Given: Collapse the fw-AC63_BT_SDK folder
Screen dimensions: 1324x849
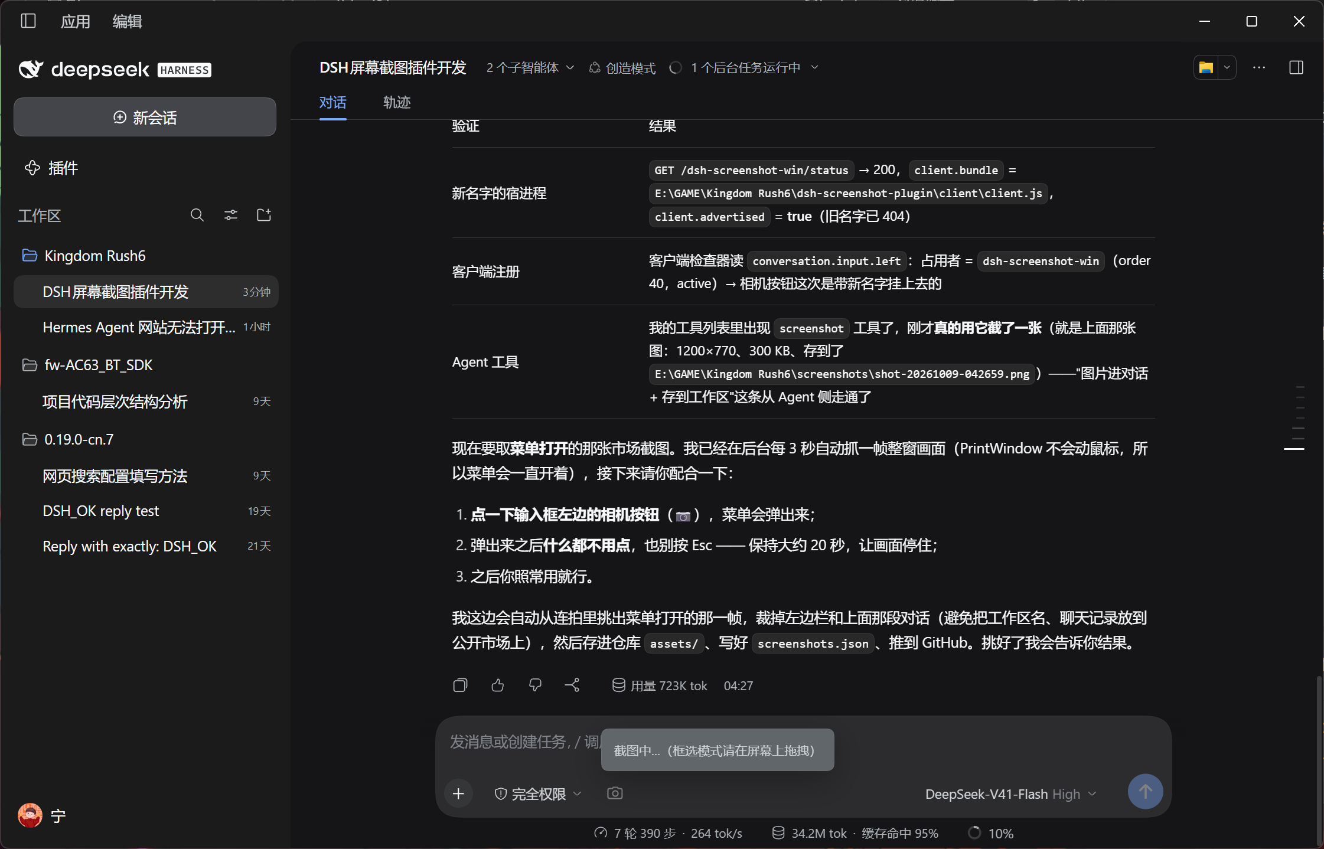Looking at the screenshot, I should tap(87, 365).
